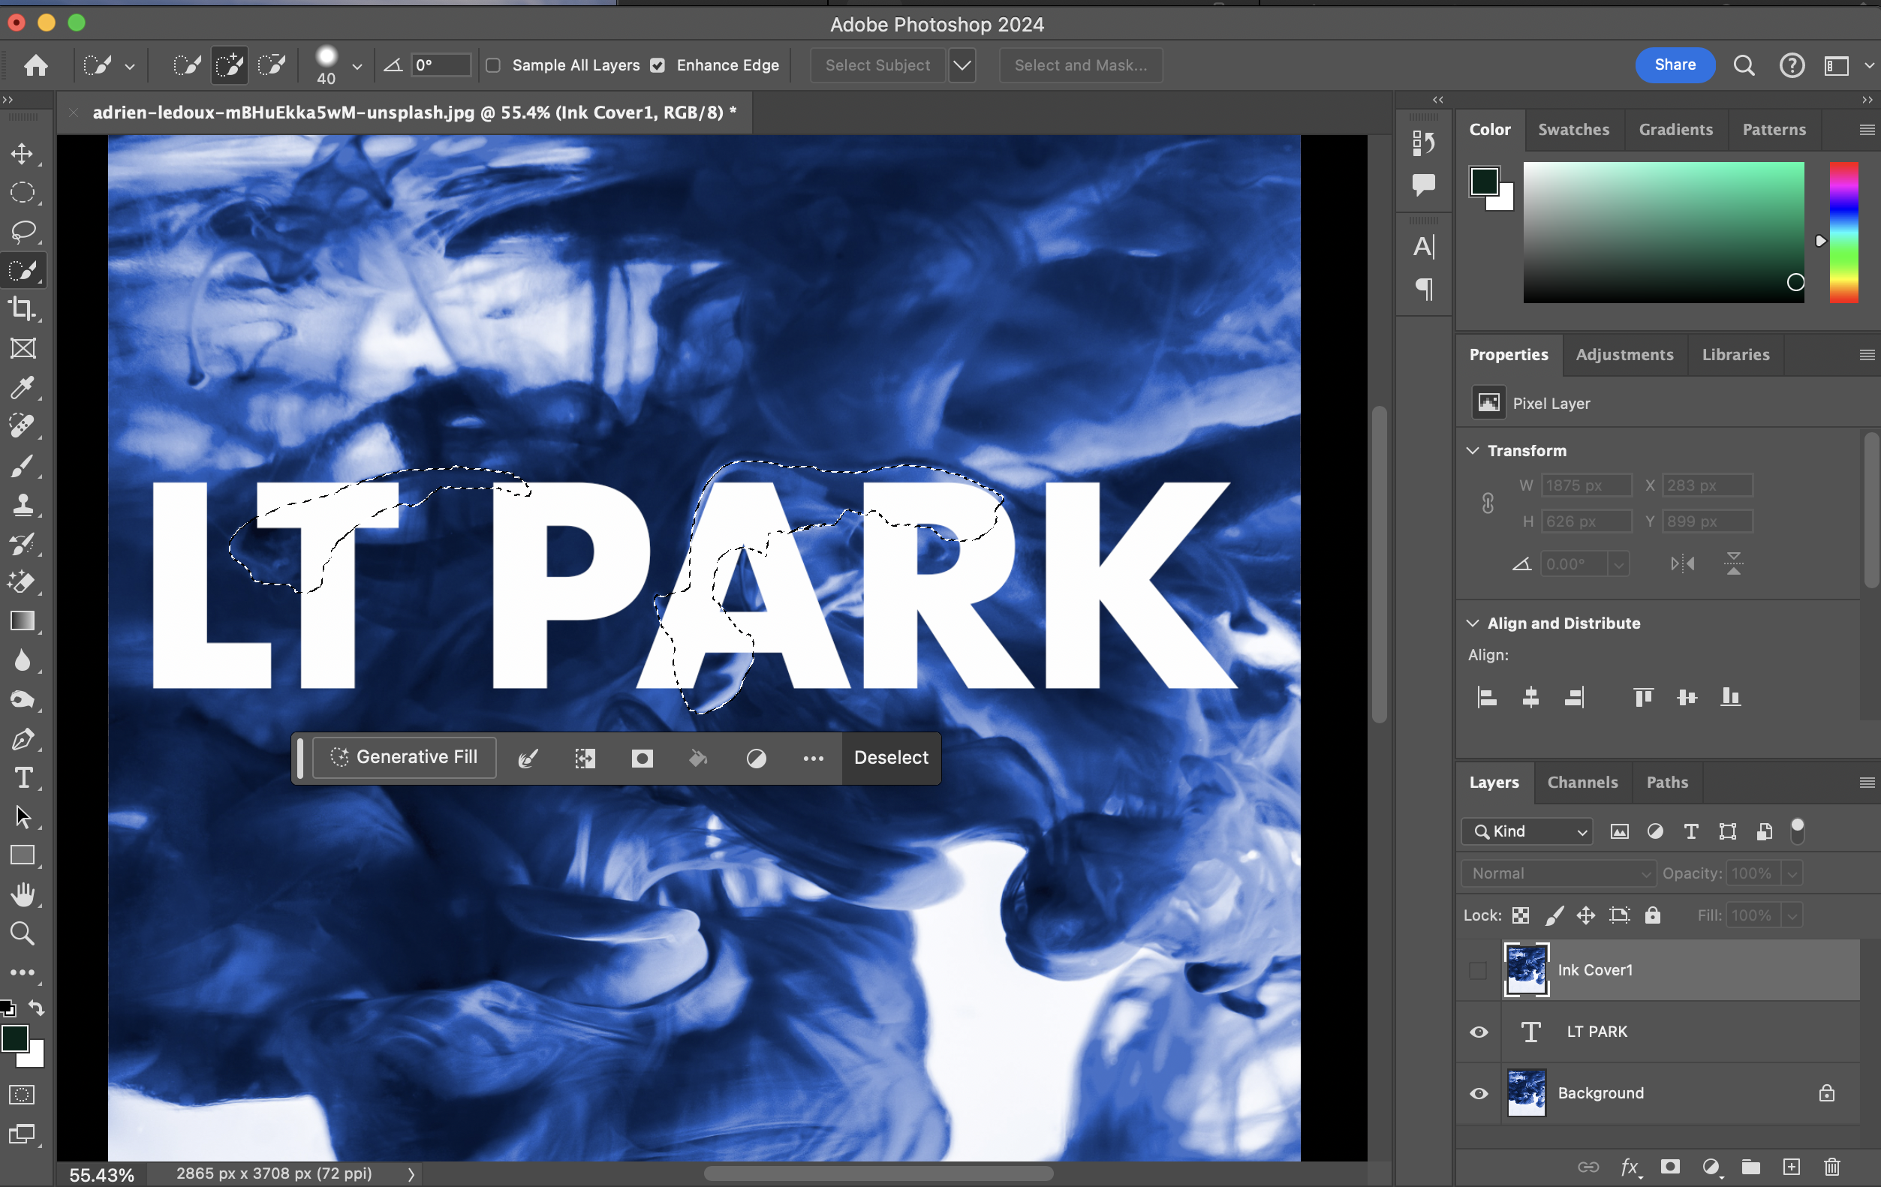
Task: Select the Horizontal Type tool
Action: coord(23,778)
